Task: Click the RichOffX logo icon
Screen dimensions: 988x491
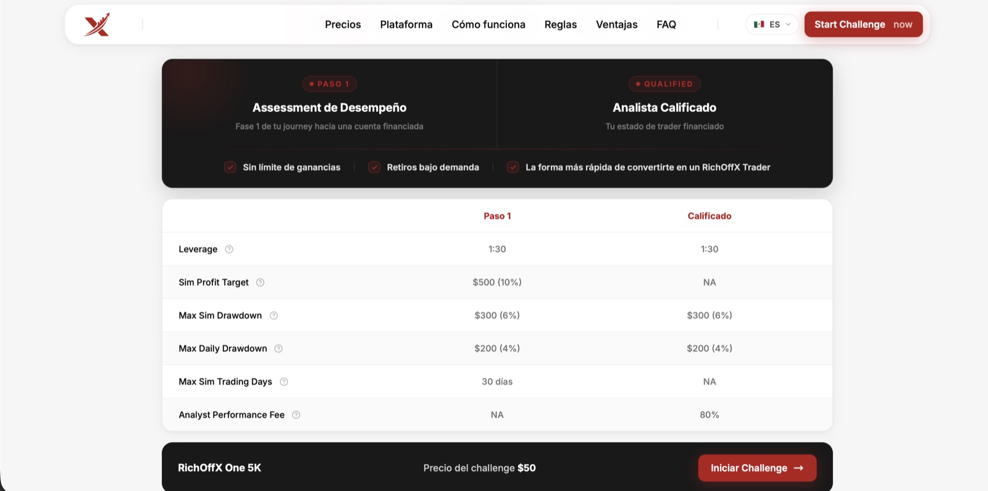Action: click(97, 25)
